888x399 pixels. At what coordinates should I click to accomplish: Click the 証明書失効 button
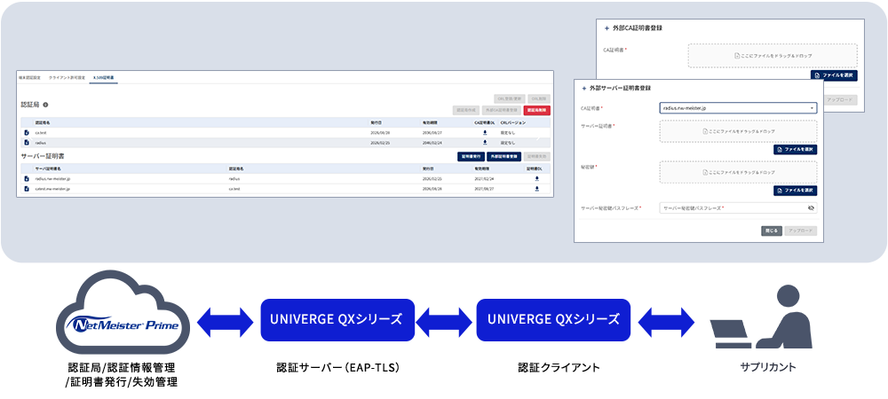(x=537, y=157)
